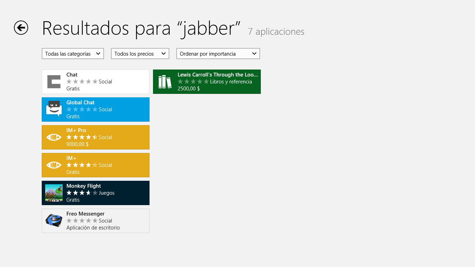Select the Chat app icon
Image resolution: width=475 pixels, height=267 pixels.
54,82
